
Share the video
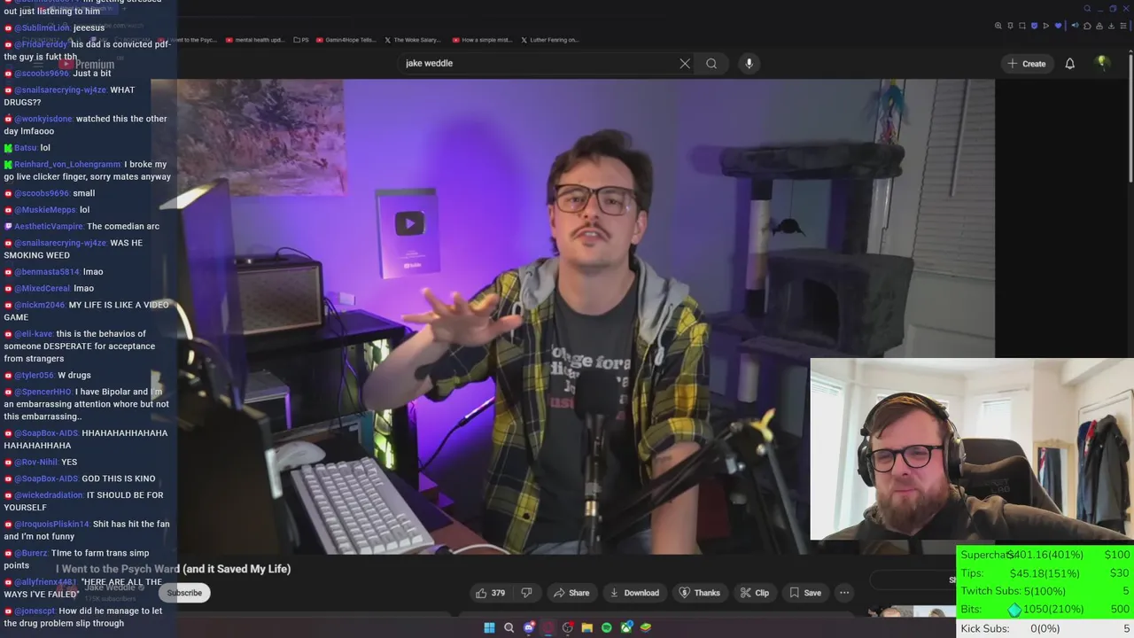click(x=571, y=593)
